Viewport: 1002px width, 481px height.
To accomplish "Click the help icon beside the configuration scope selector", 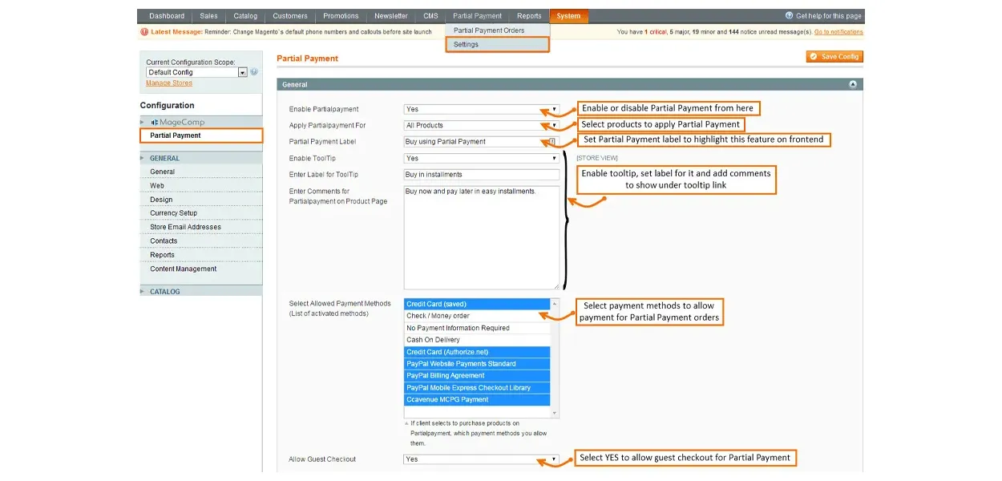I will click(254, 72).
